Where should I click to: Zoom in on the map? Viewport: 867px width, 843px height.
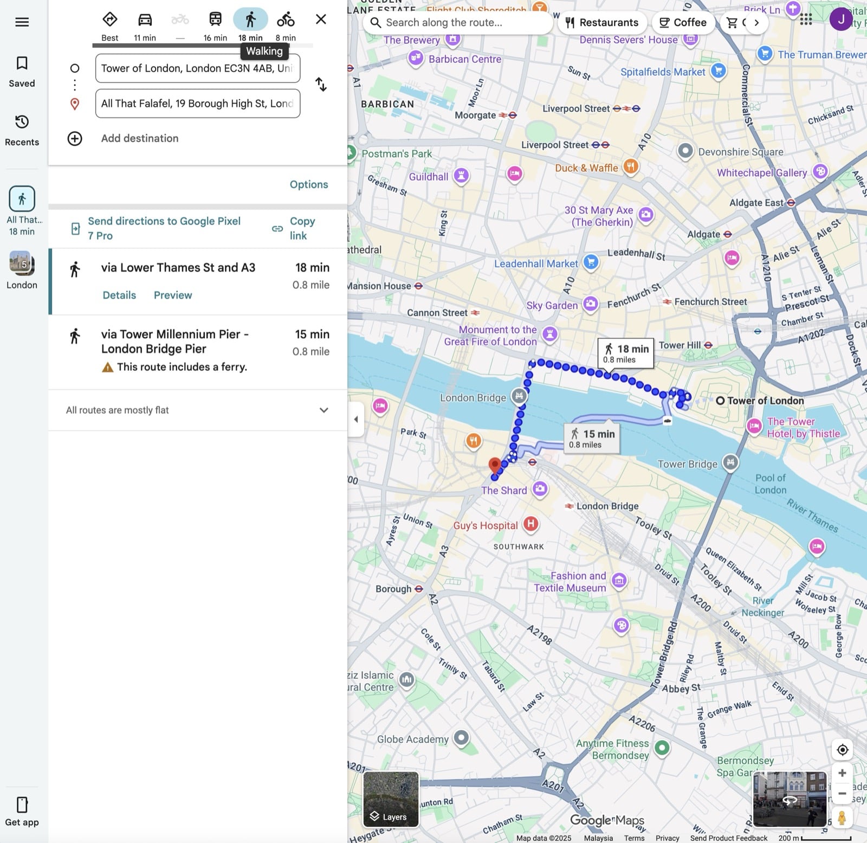pyautogui.click(x=842, y=773)
